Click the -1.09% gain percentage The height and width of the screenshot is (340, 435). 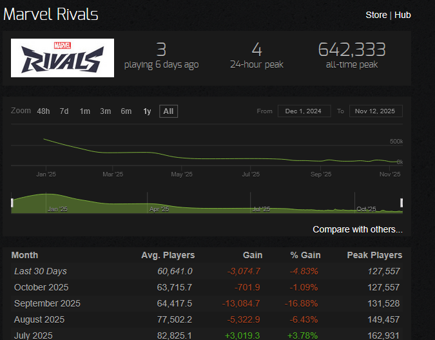pyautogui.click(x=304, y=287)
